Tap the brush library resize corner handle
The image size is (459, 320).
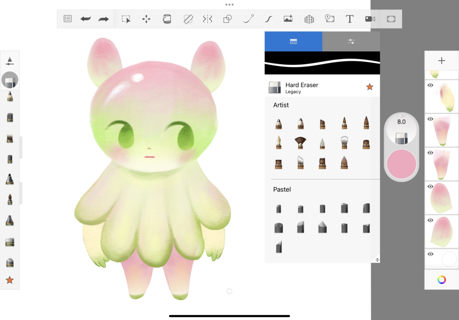(x=377, y=260)
